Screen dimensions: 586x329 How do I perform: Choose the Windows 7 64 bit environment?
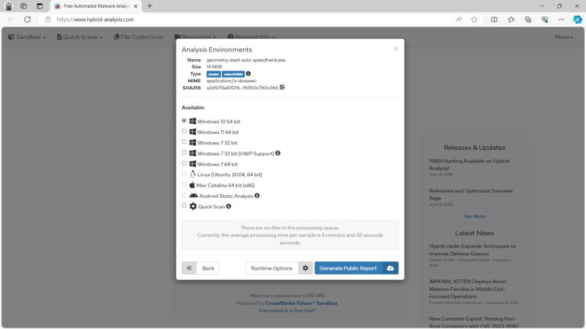tap(184, 163)
